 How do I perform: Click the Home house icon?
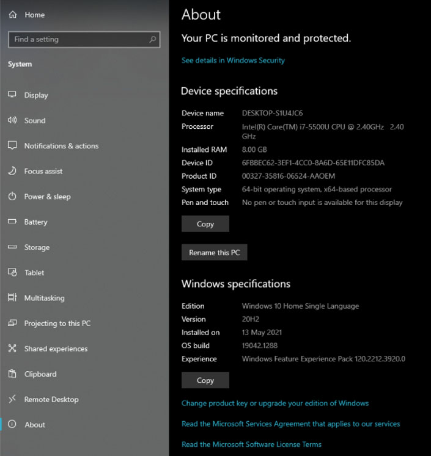click(12, 15)
